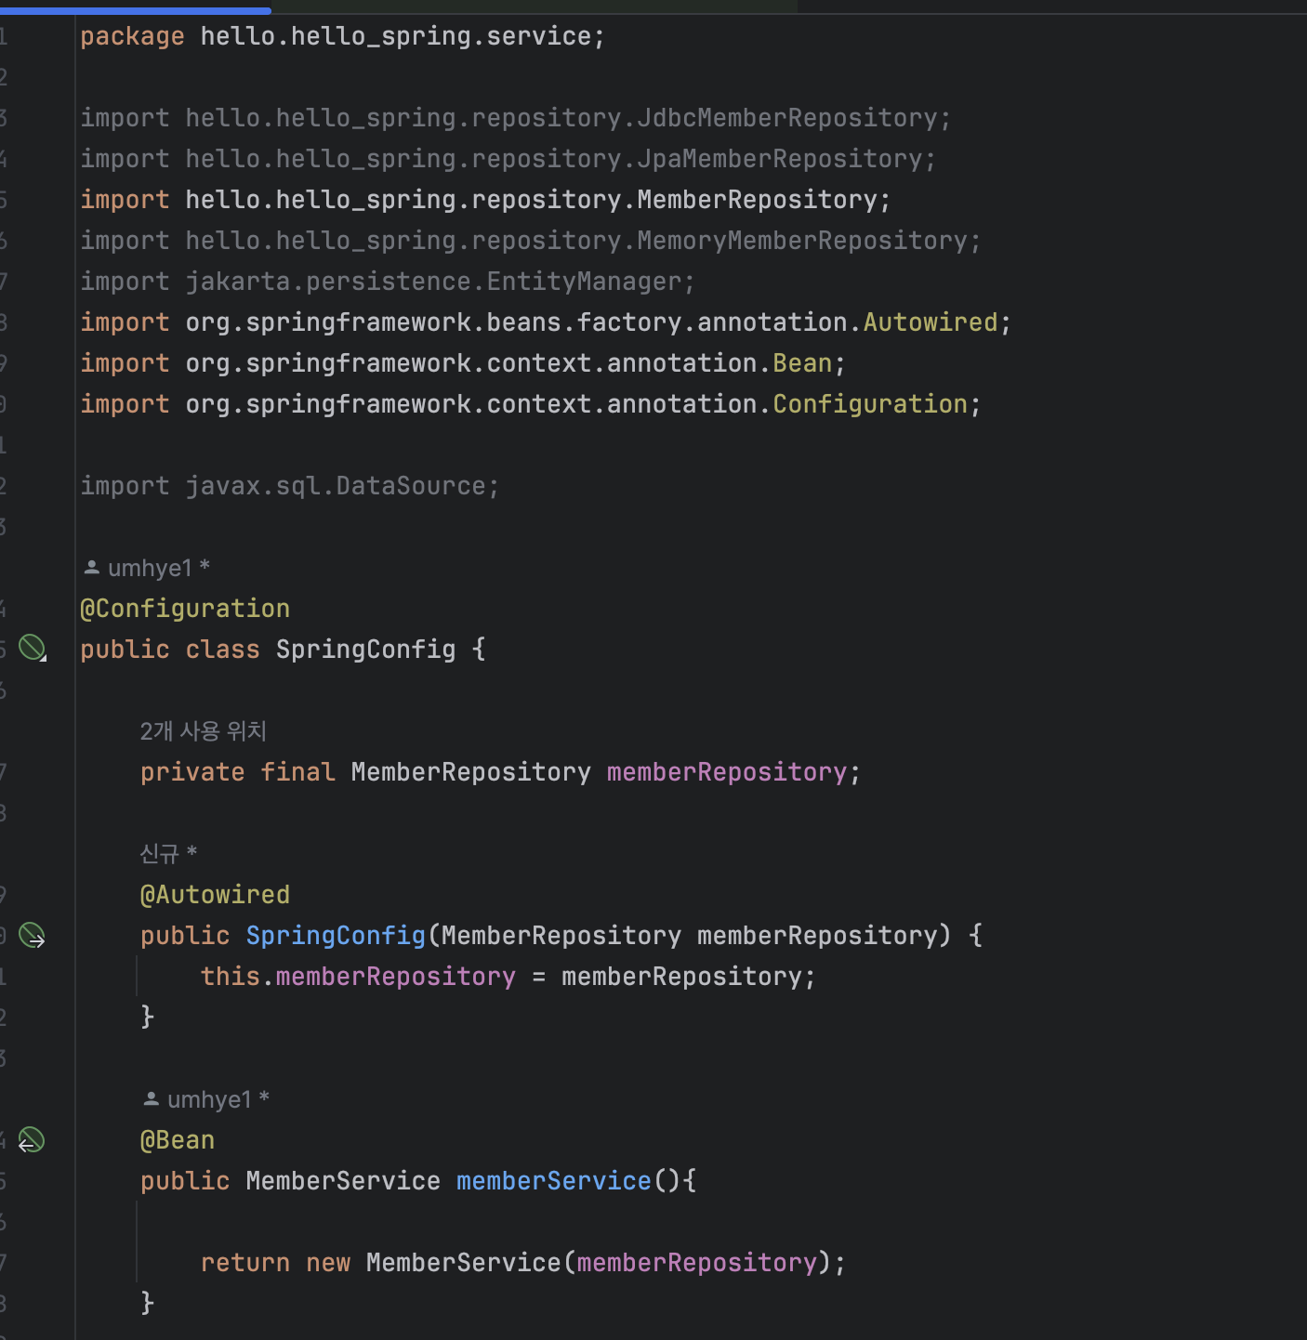Click 'class' keyword in SpringConfig declaration
This screenshot has height=1340, width=1307.
222,650
